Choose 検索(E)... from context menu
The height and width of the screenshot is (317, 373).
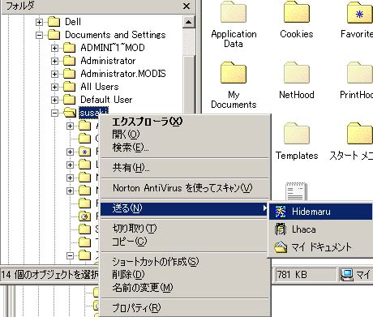tap(185, 148)
